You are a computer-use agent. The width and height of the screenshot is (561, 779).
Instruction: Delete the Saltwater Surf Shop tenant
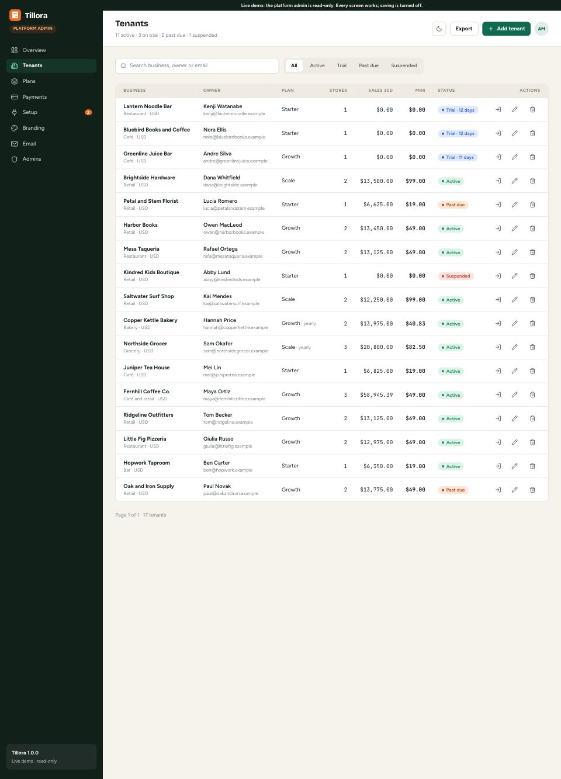coord(532,300)
